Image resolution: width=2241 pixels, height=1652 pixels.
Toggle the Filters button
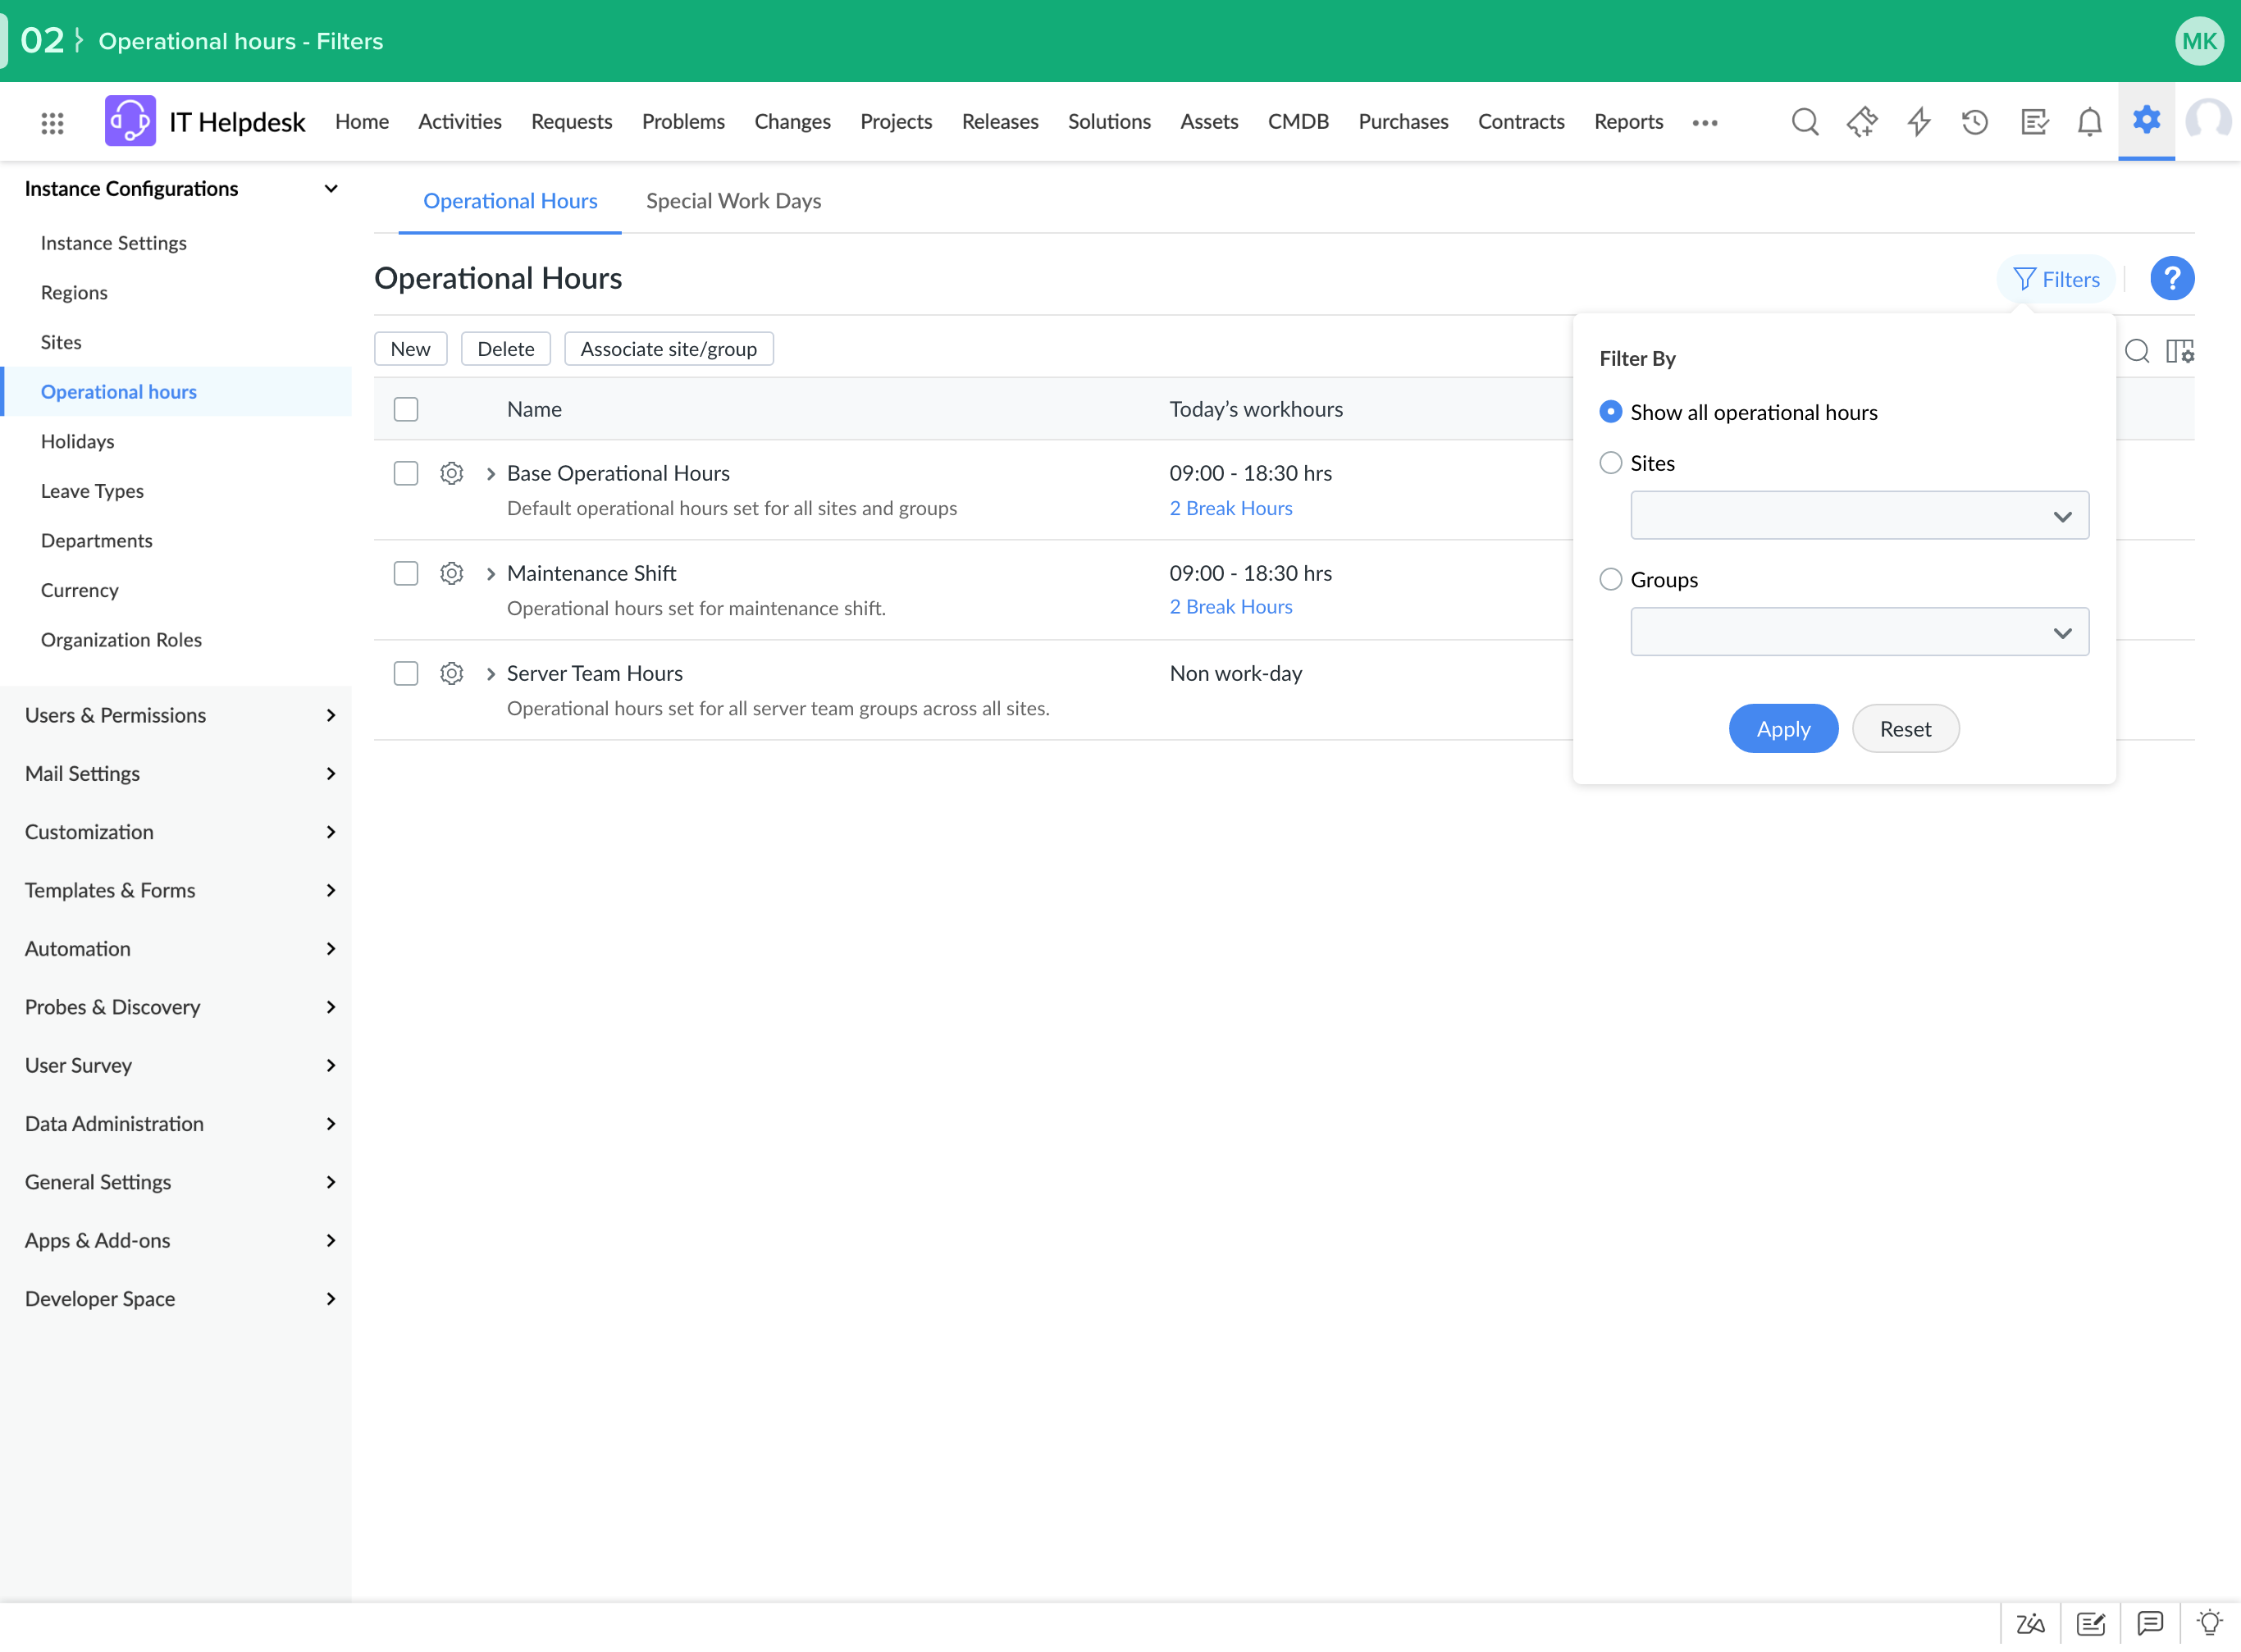pyautogui.click(x=2055, y=279)
